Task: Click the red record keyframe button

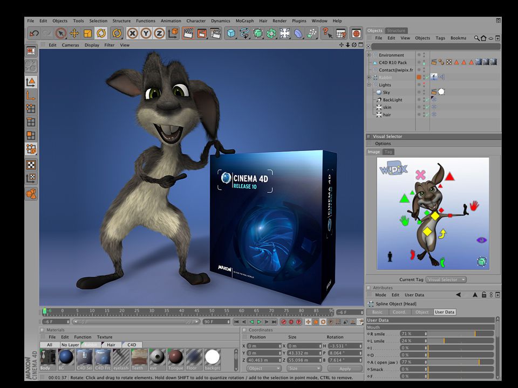Action: tap(283, 322)
